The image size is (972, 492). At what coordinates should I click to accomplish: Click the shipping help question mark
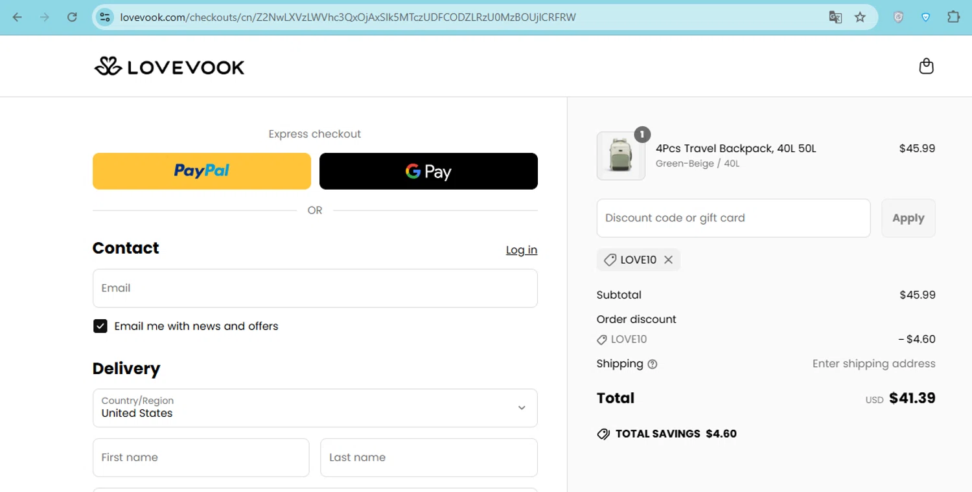click(x=653, y=364)
